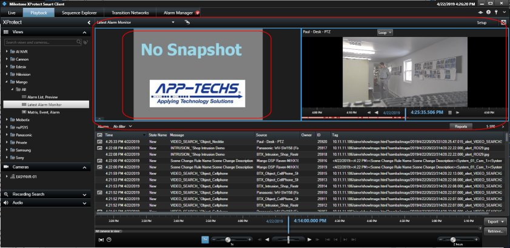Open the key status icon dropdown
This screenshot has height=248, width=510.
coord(496,12)
